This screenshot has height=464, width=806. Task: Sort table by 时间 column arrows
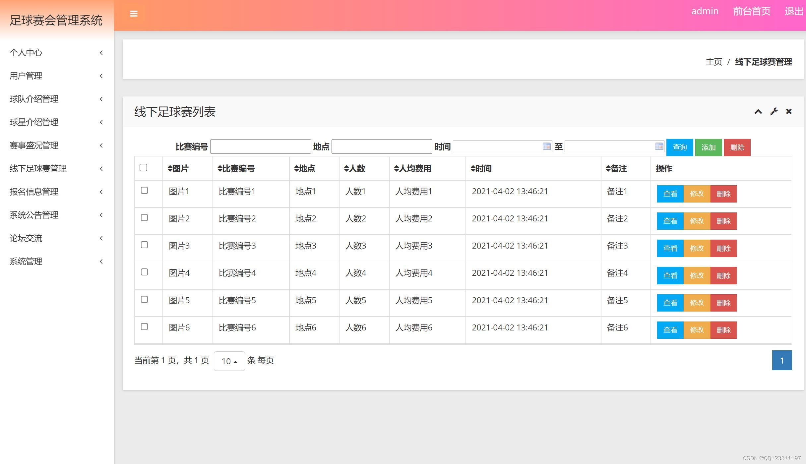point(473,169)
